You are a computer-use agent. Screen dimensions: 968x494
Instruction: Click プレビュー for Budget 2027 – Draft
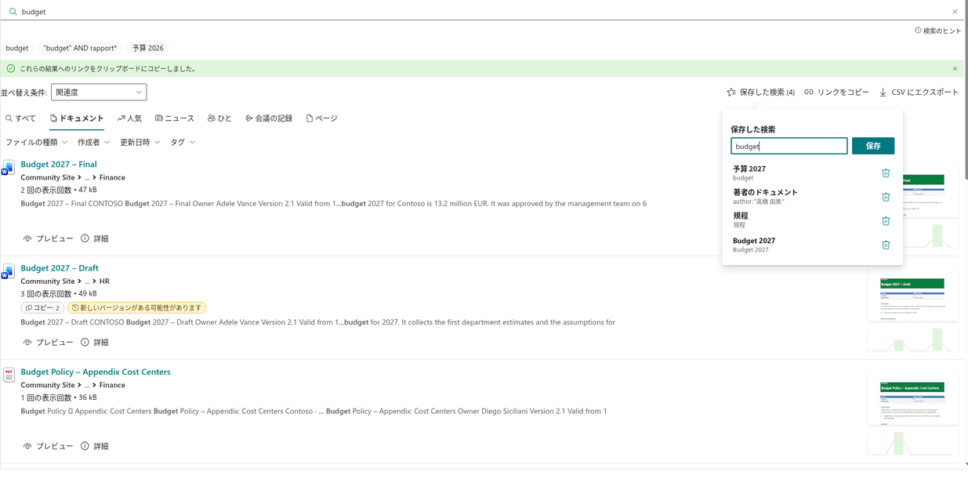click(48, 343)
